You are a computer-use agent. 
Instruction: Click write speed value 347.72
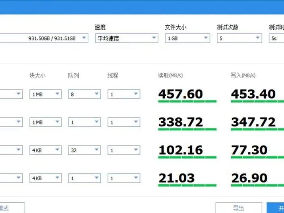click(x=253, y=122)
